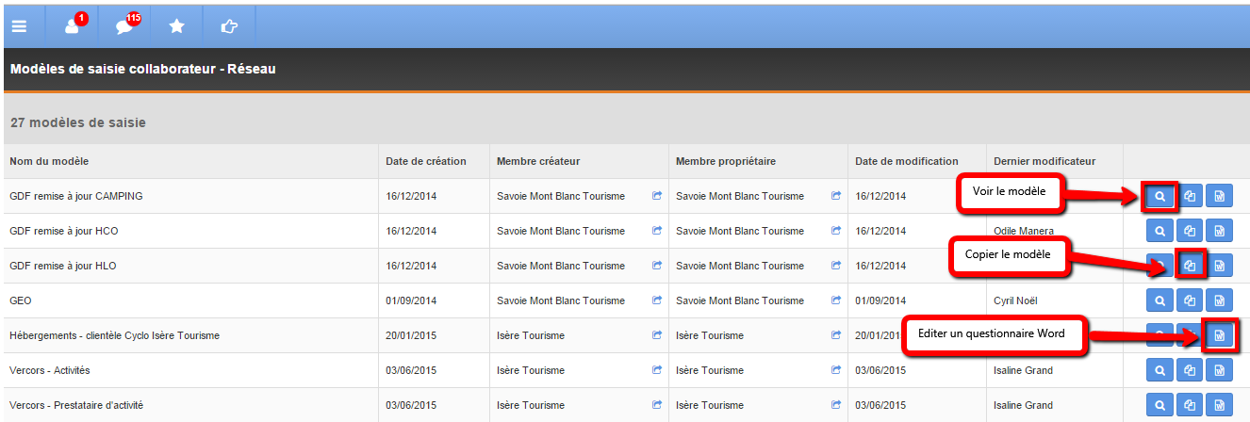Edit Word questionnaire for Vercors - Activités
Screen dimensions: 1250x422
pos(1220,370)
